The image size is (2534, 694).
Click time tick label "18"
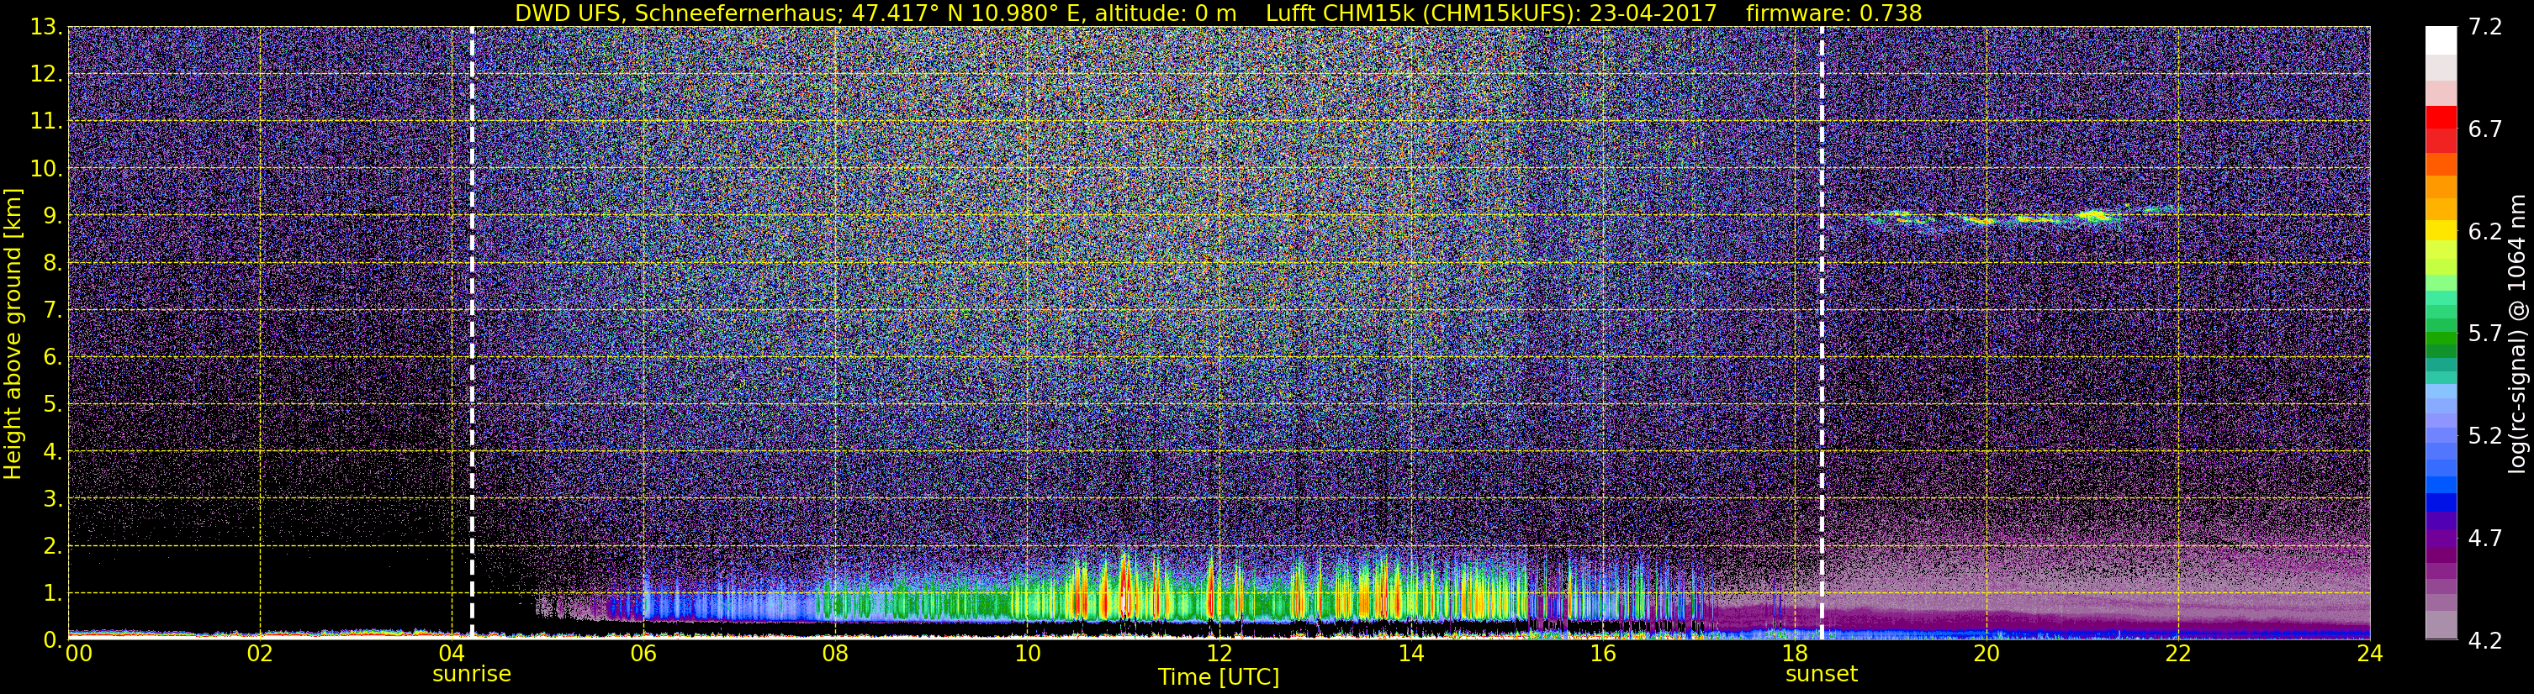(1794, 654)
